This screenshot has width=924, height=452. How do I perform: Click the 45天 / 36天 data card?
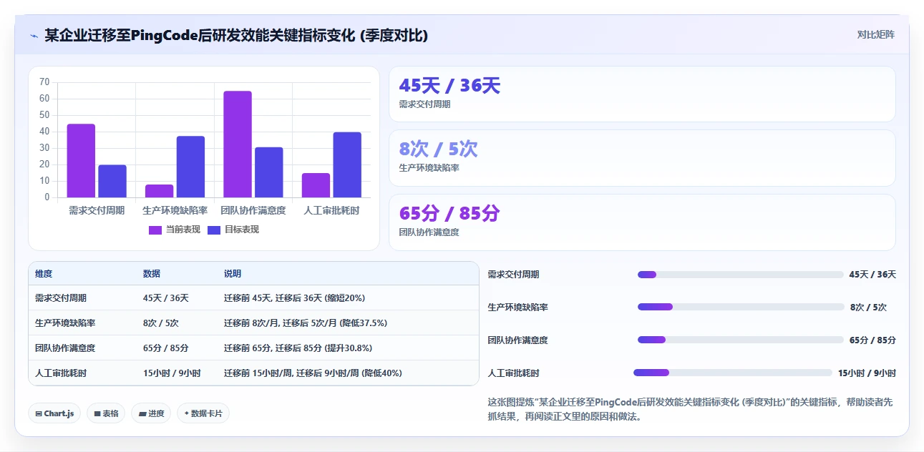(x=642, y=94)
